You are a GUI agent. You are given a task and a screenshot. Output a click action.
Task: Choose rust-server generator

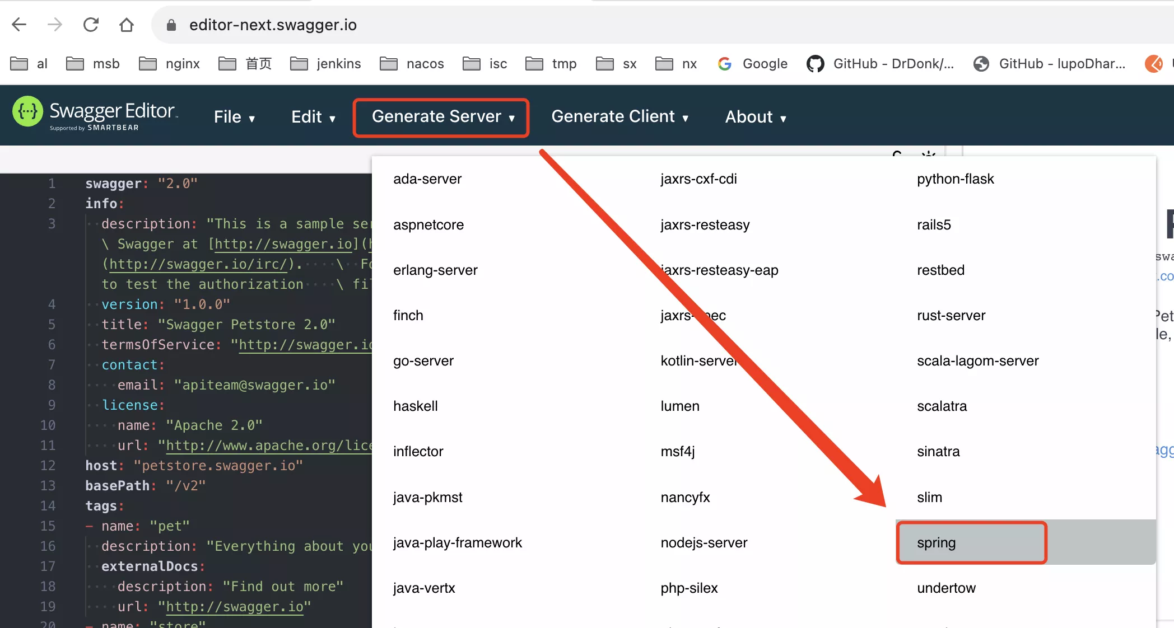tap(951, 316)
